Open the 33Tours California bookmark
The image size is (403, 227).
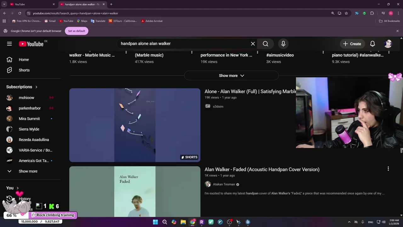(x=123, y=21)
